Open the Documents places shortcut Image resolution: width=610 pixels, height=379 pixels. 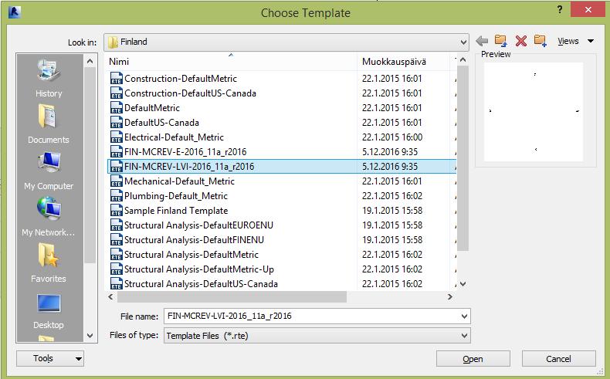pyautogui.click(x=49, y=124)
